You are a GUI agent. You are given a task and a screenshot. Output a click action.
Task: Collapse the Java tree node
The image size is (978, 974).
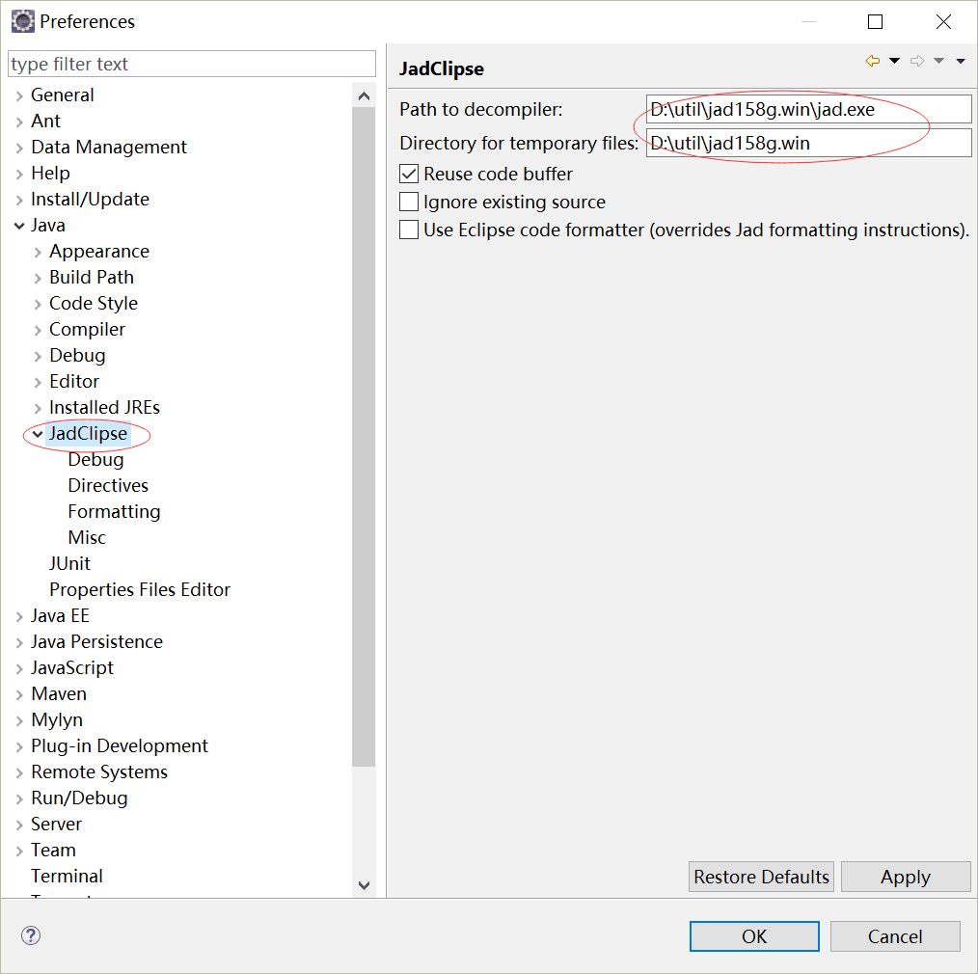(x=19, y=226)
